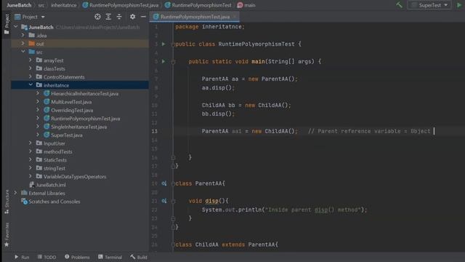Open OverridingTest.java in project tree

[x=72, y=110]
